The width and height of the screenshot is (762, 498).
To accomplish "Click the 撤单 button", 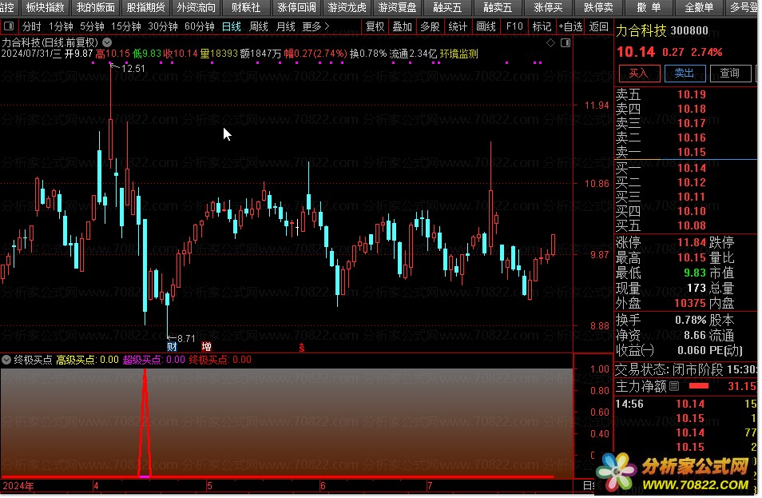I will click(x=649, y=7).
